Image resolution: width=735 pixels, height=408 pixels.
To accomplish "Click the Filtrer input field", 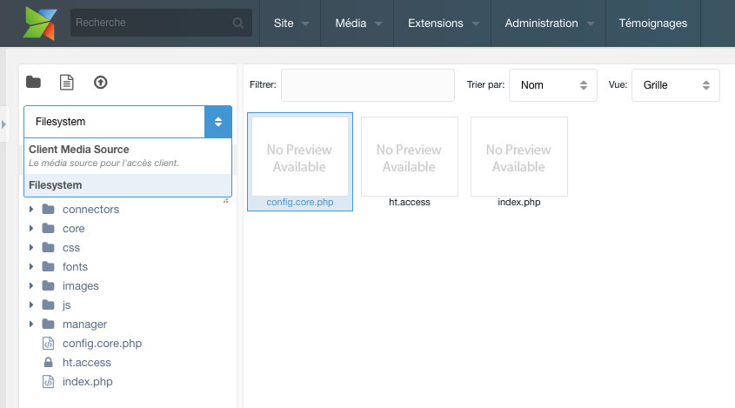I will coord(367,85).
